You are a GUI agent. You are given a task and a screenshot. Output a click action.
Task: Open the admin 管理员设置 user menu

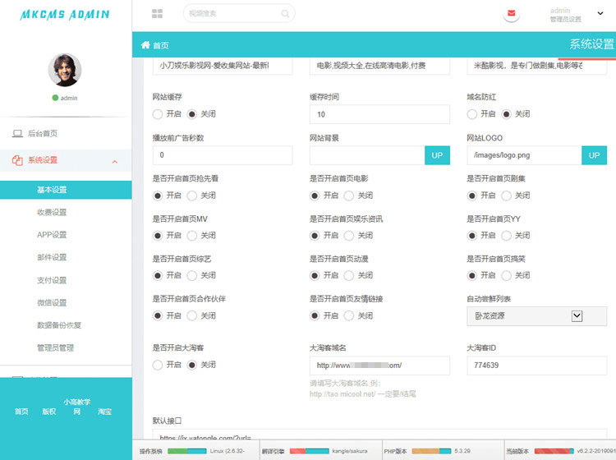(565, 14)
